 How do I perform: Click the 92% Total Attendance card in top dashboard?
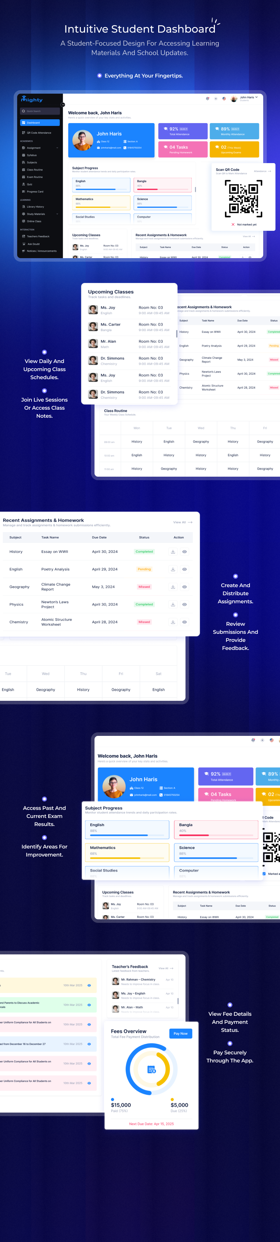pos(183,131)
